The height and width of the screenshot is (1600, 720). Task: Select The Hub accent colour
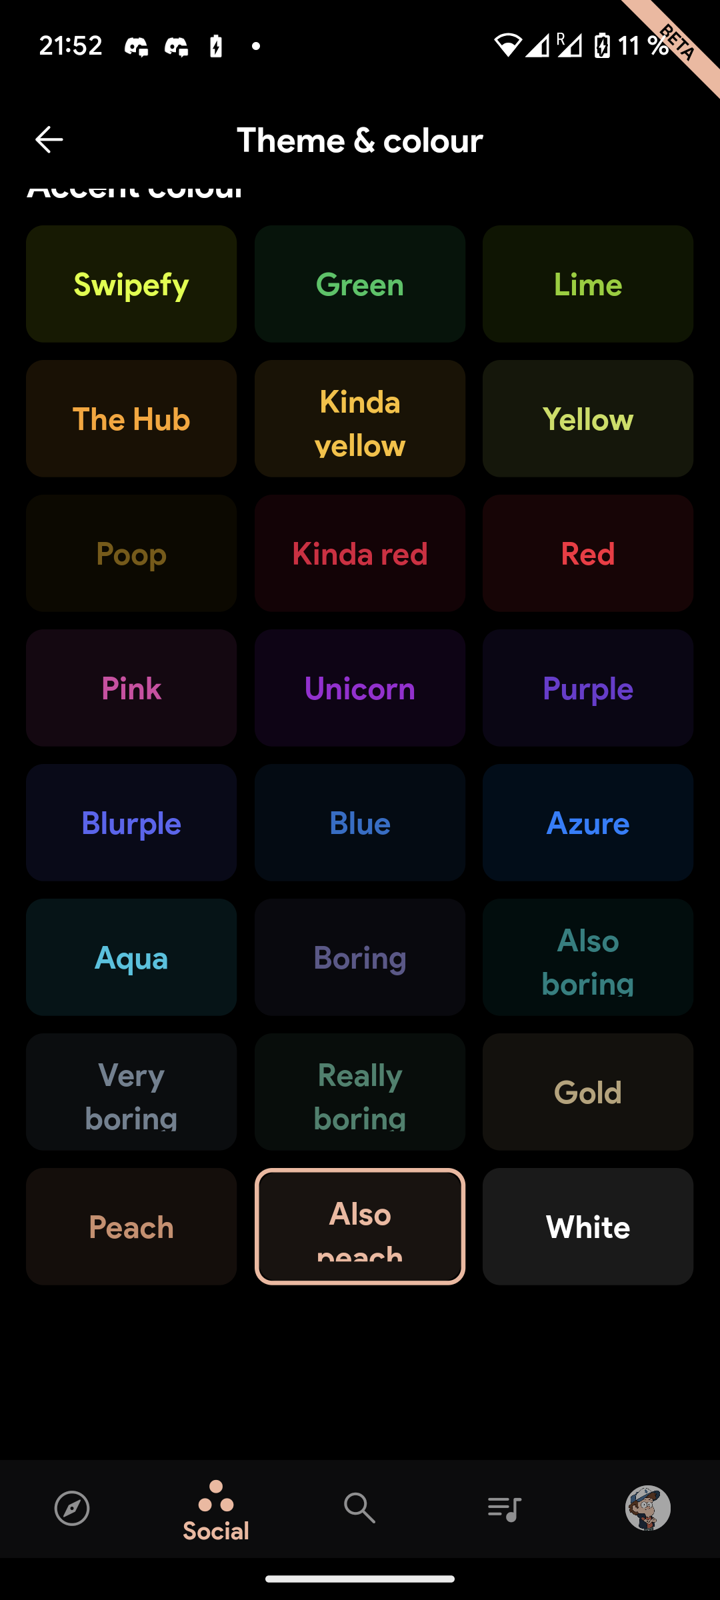[x=131, y=419]
